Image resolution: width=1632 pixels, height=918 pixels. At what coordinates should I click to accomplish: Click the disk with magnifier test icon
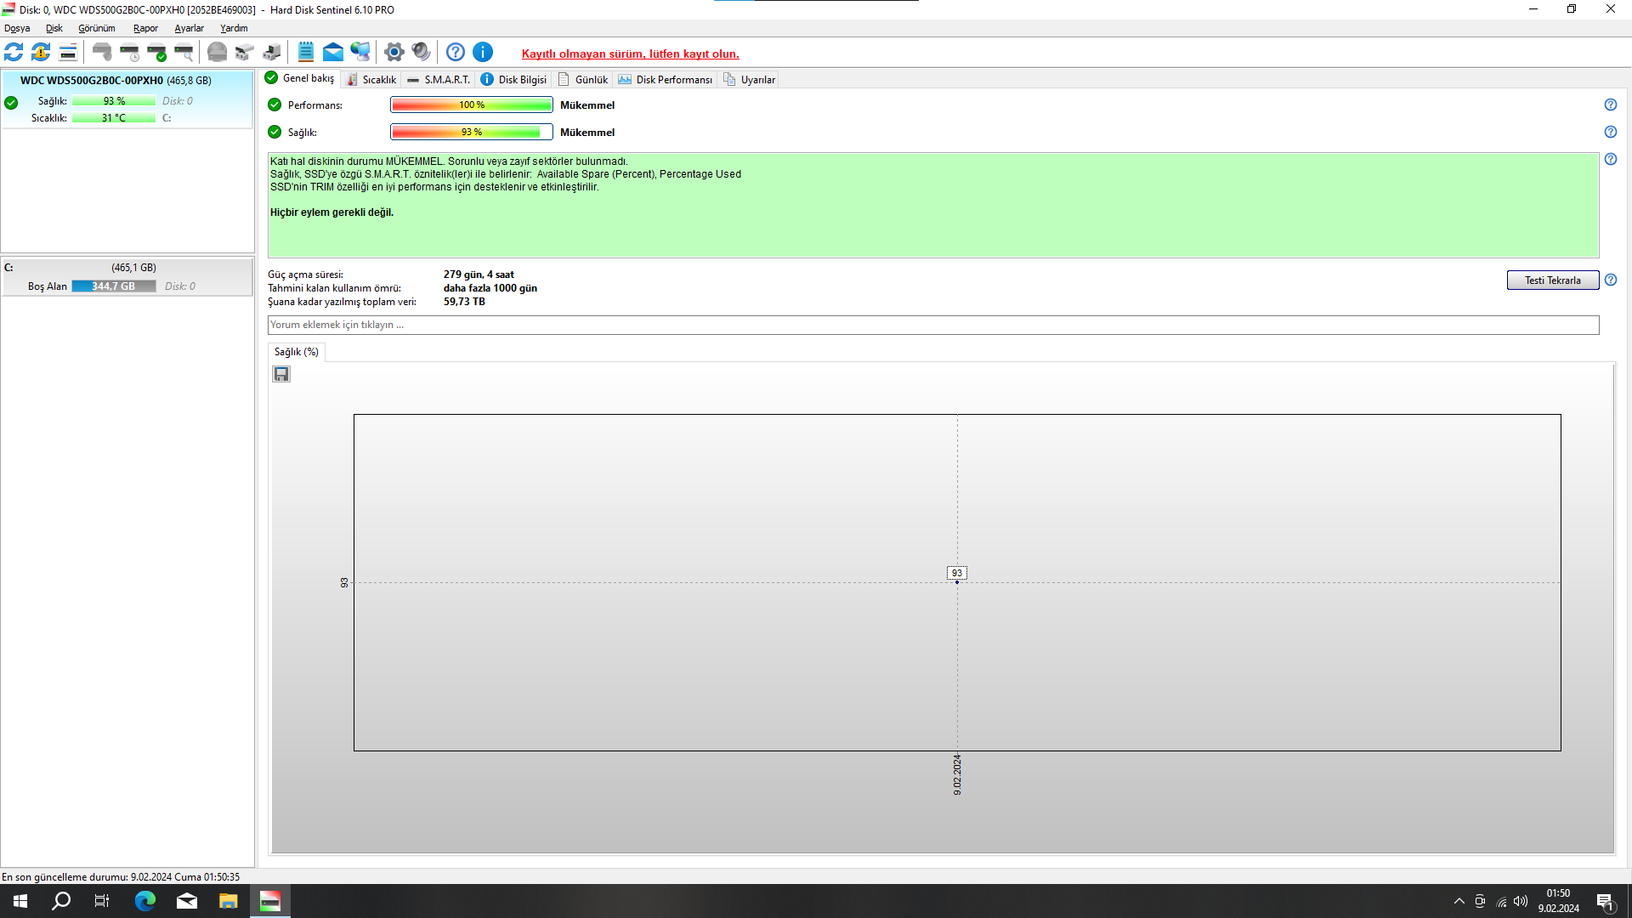184,53
